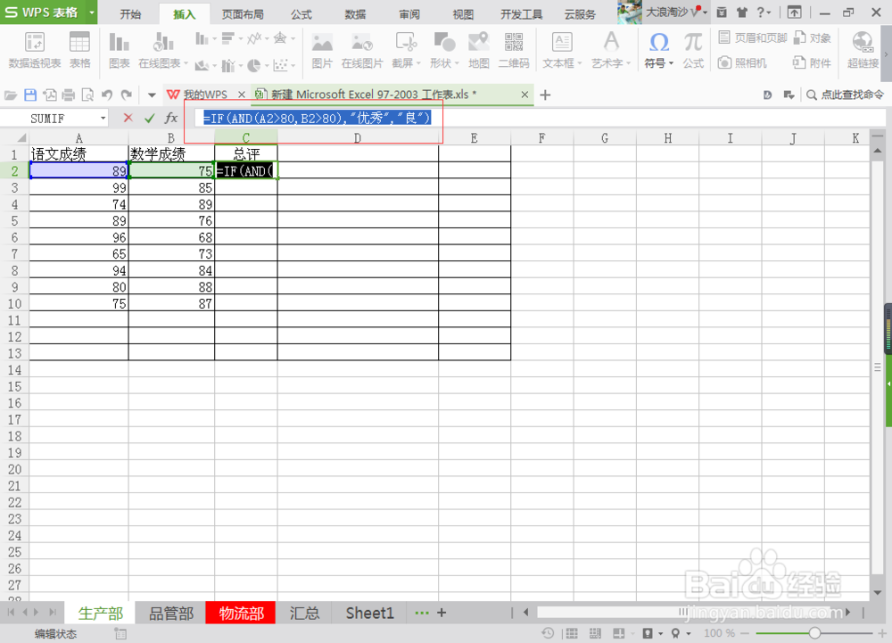Zoom out with the minus button

(744, 633)
